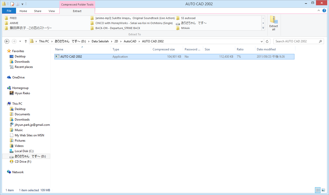Open address bar previous locations dropdown
This screenshot has width=329, height=195.
point(262,41)
